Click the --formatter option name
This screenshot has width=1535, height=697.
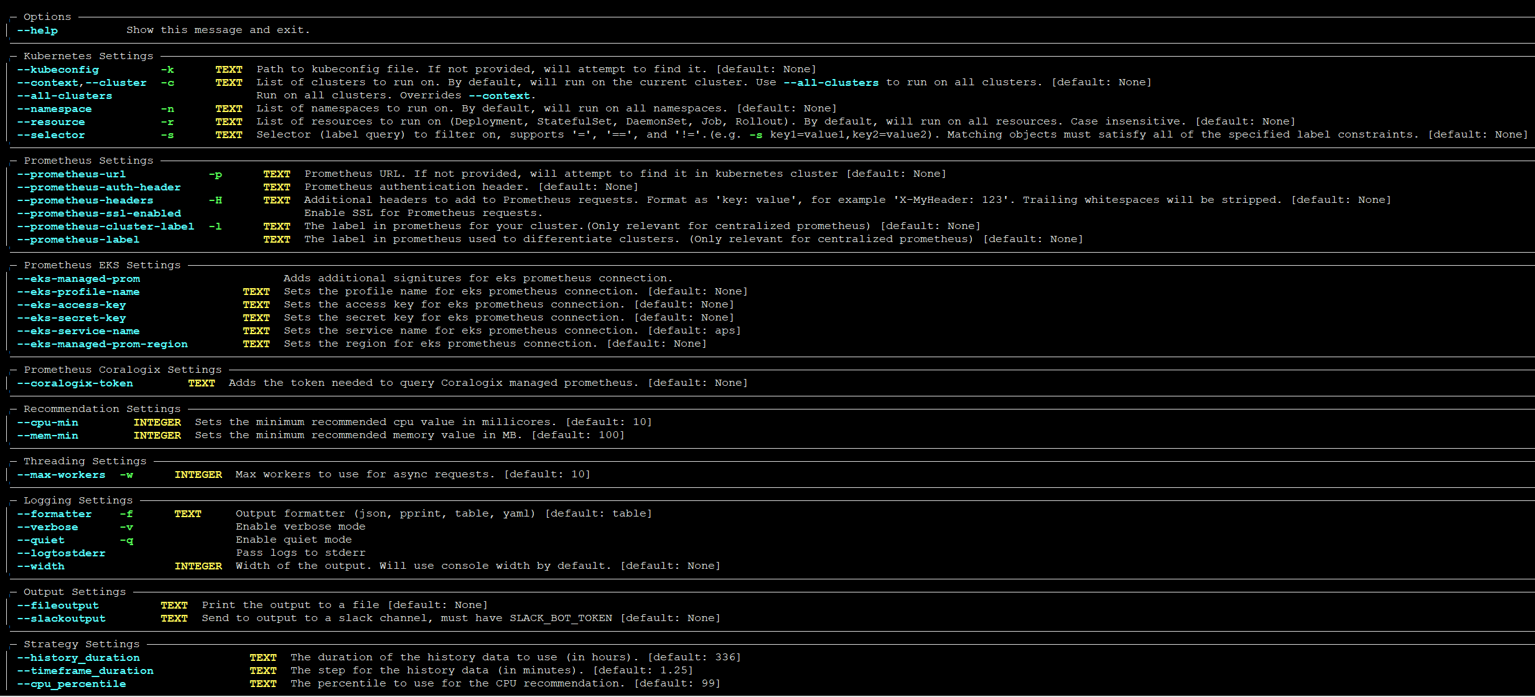[x=55, y=514]
